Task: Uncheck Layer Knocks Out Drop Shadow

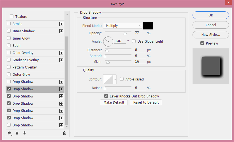Action: (106, 96)
